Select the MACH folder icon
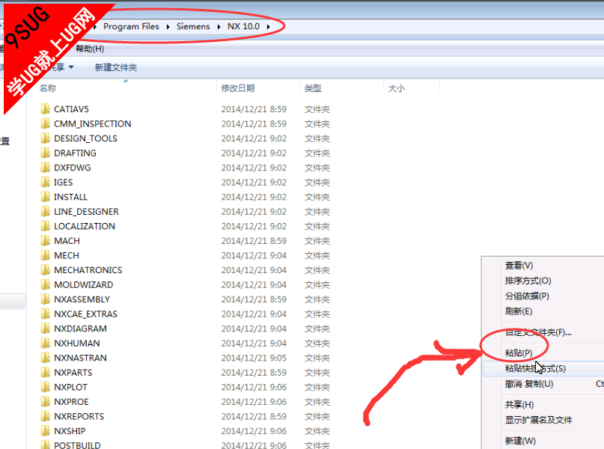 45,241
